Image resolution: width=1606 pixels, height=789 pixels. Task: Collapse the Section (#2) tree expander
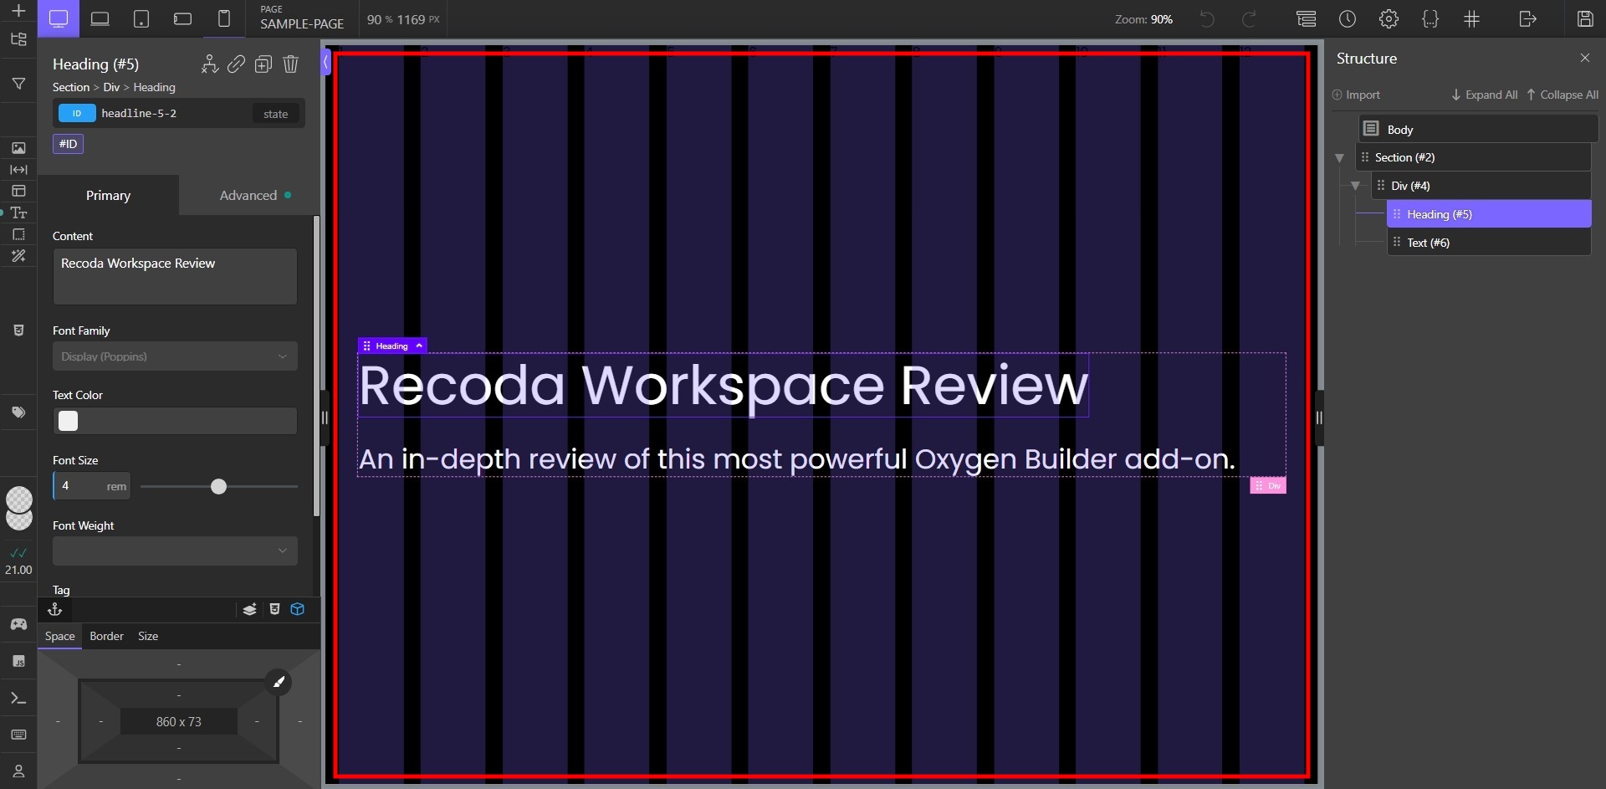[x=1339, y=157]
